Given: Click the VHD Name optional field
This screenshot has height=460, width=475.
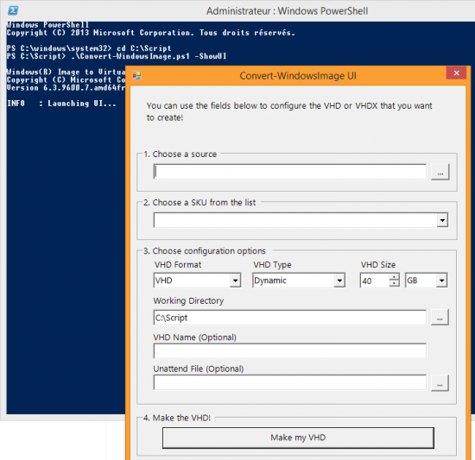Looking at the screenshot, I should [289, 350].
